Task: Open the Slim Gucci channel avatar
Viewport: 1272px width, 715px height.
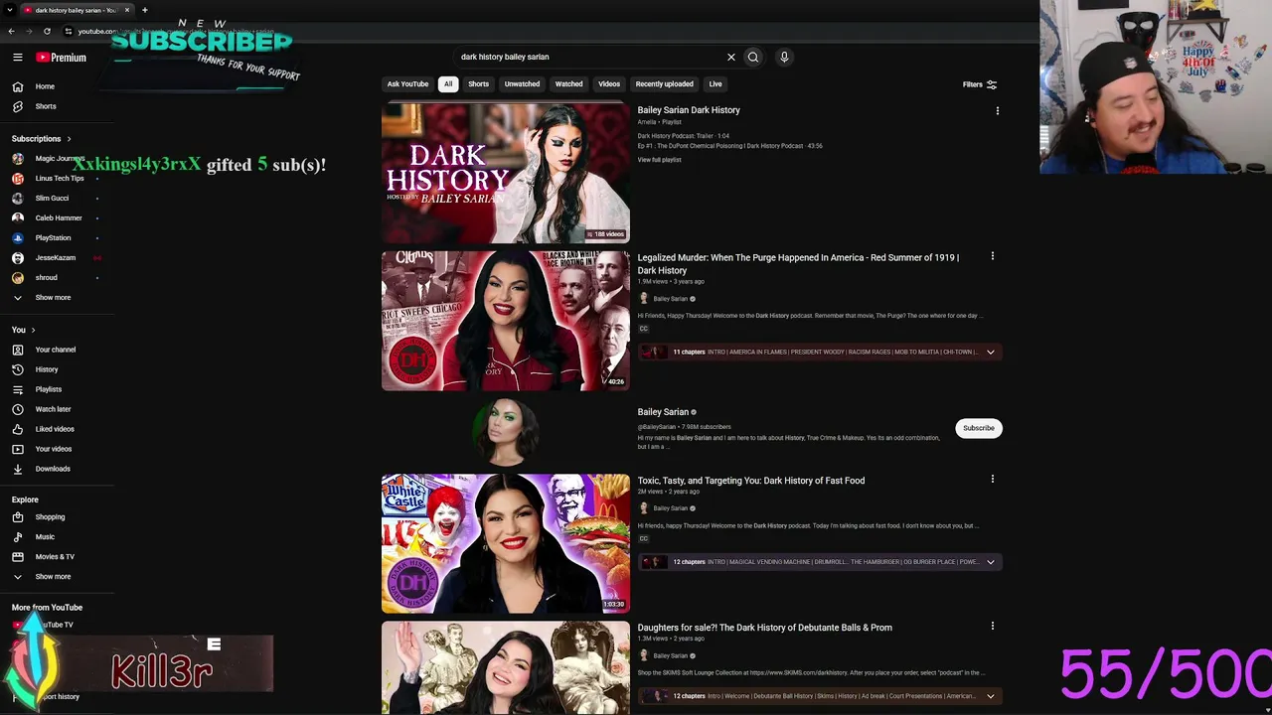Action: click(x=18, y=199)
